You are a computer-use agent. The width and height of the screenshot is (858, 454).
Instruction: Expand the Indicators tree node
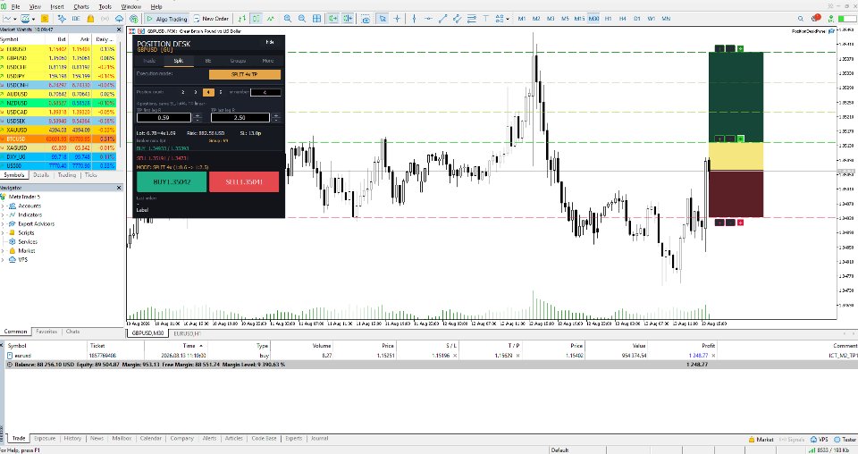[4, 214]
